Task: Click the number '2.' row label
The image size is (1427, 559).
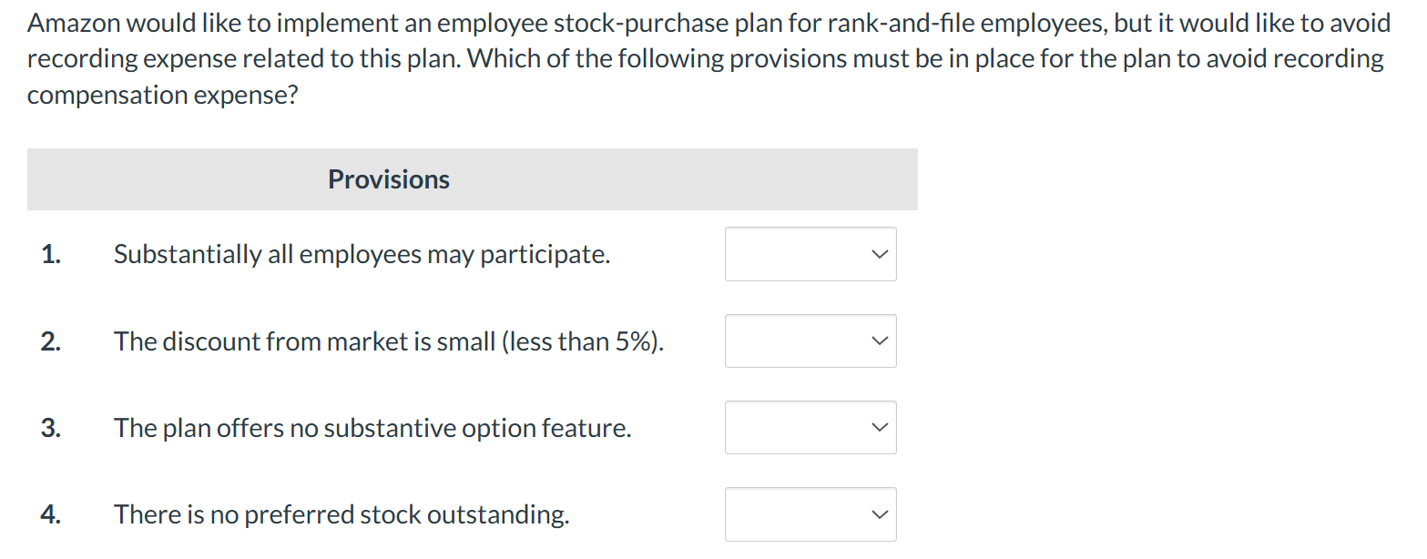Action: [51, 340]
